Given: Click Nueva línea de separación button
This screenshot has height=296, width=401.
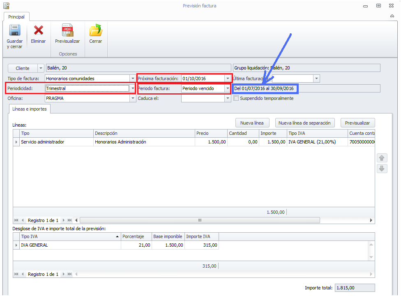Looking at the screenshot, I should point(304,123).
